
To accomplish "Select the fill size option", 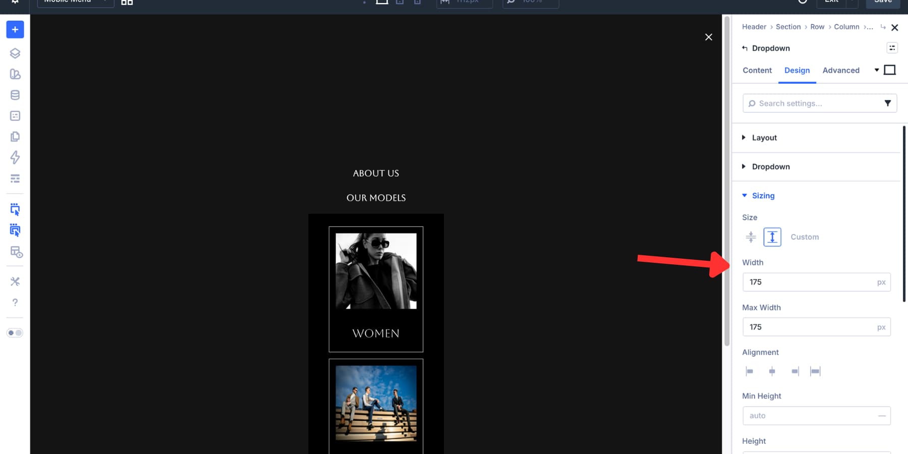I will pyautogui.click(x=772, y=237).
